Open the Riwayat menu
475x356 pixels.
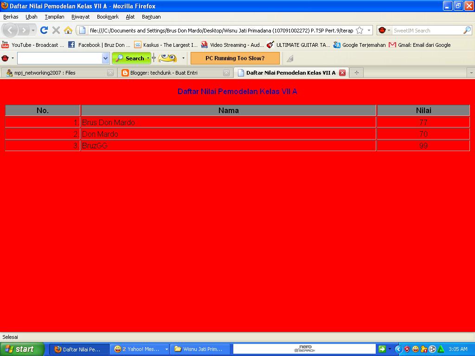coord(80,17)
